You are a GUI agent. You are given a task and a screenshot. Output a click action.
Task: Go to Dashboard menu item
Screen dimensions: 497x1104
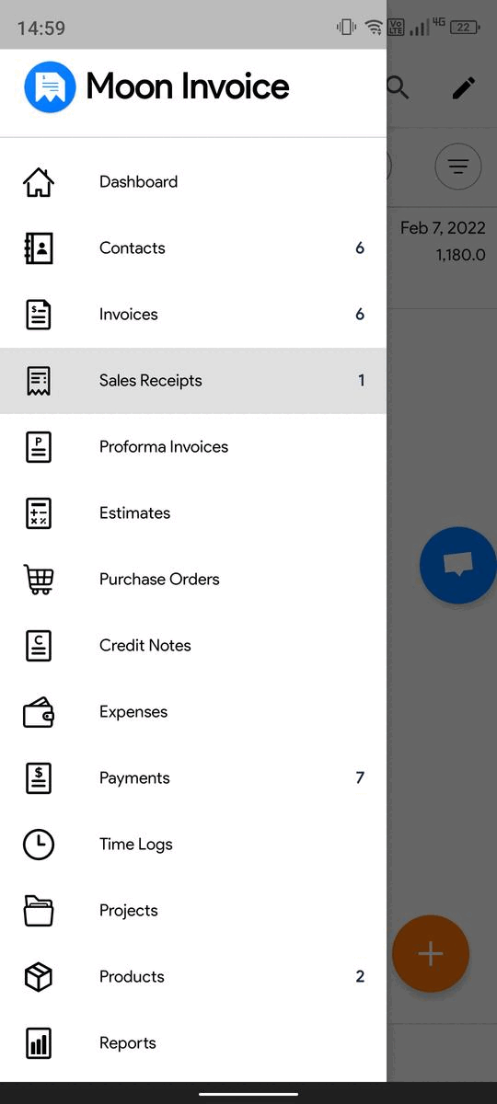[x=193, y=182]
